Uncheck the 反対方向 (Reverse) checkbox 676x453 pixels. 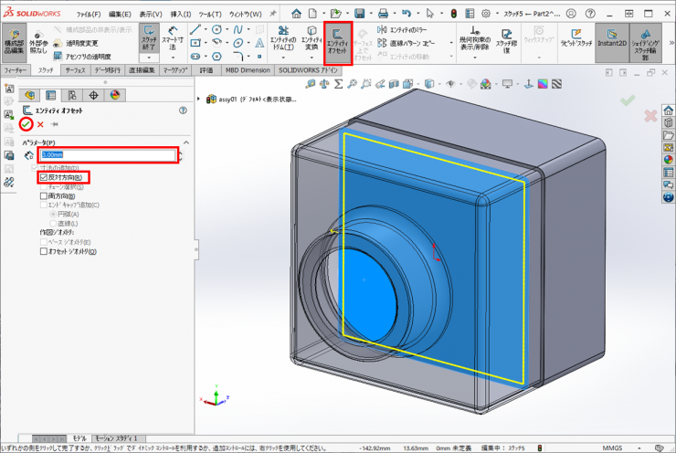tap(43, 177)
